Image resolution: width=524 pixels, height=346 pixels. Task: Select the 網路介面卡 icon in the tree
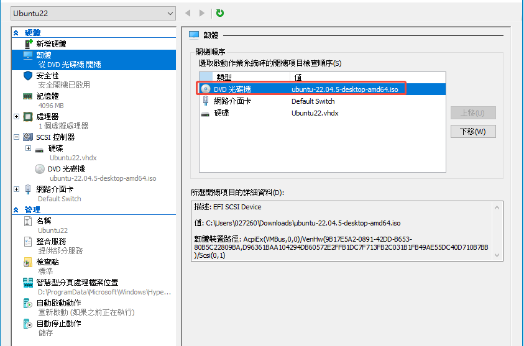click(x=28, y=189)
